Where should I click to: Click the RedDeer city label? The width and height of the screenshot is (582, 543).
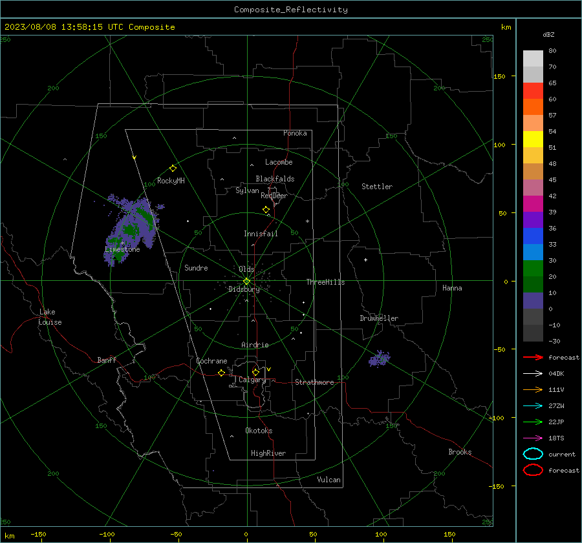(274, 196)
